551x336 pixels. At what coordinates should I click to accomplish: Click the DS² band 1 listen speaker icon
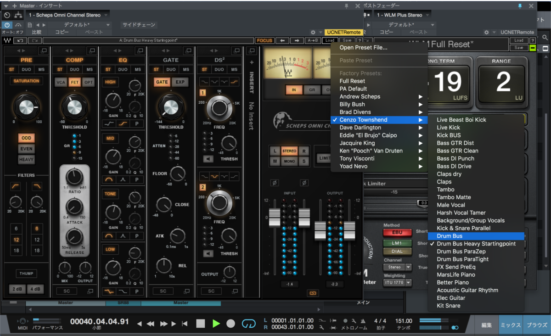[208, 159]
